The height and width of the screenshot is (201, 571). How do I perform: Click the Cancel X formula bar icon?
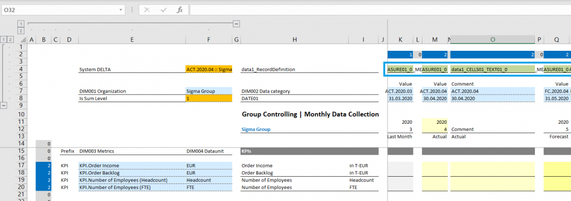tap(147, 10)
